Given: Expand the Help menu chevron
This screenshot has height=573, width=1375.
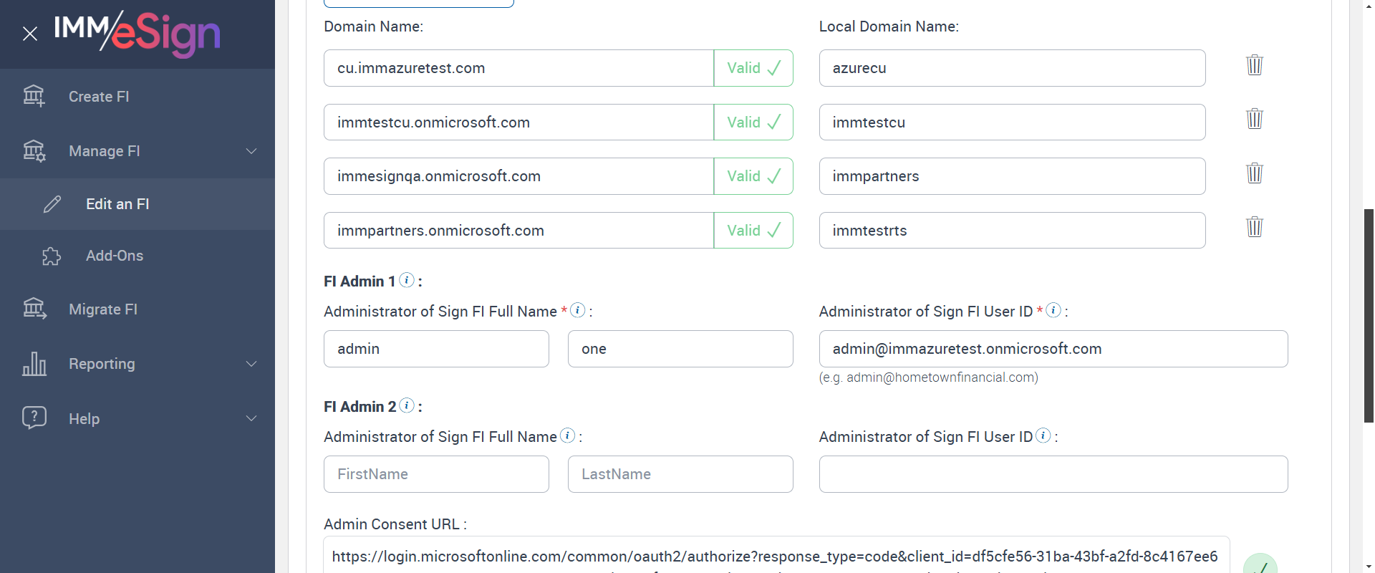Looking at the screenshot, I should [x=251, y=418].
